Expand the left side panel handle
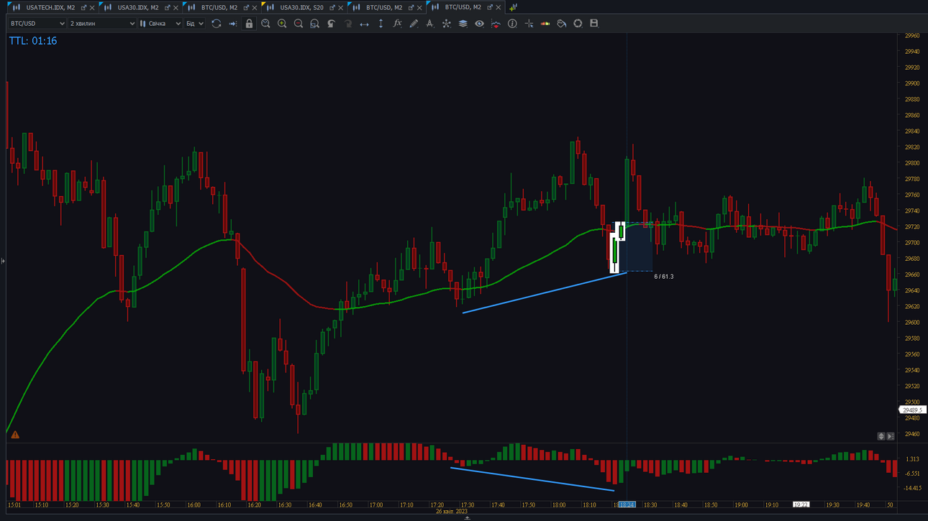The height and width of the screenshot is (521, 928). coord(3,261)
